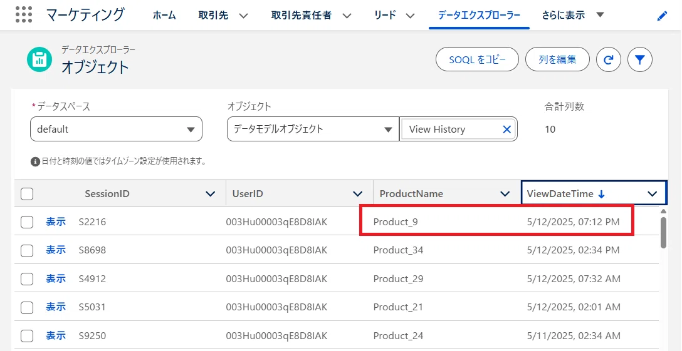Click 表示 link for S4912
The height and width of the screenshot is (351, 682).
[56, 279]
